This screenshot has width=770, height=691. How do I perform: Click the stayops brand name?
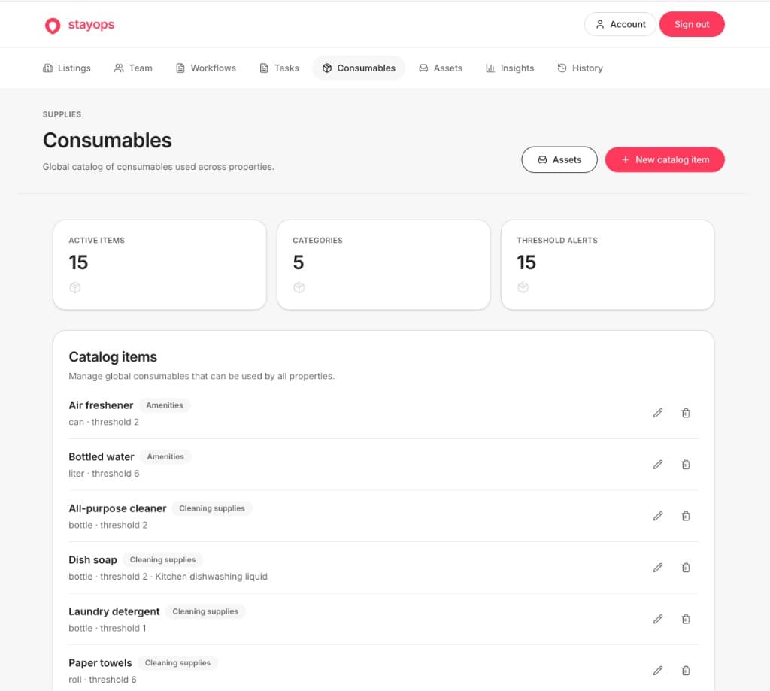pyautogui.click(x=91, y=25)
